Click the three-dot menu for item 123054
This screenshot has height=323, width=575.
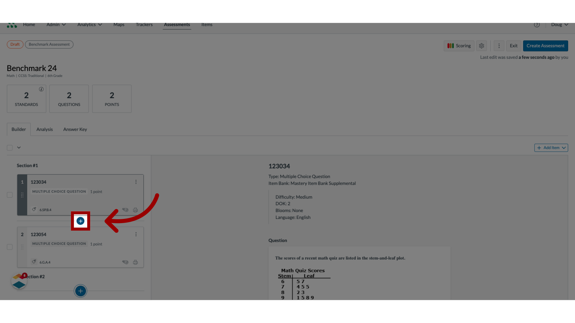point(136,234)
